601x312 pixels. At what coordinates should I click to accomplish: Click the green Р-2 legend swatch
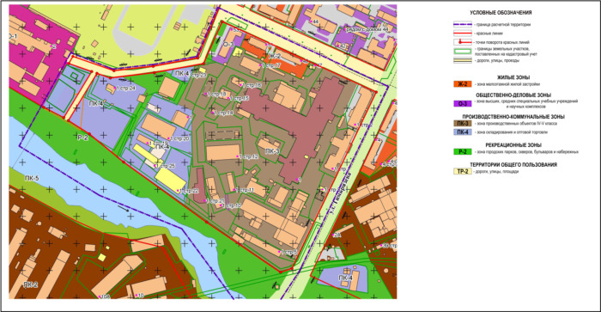click(x=463, y=151)
